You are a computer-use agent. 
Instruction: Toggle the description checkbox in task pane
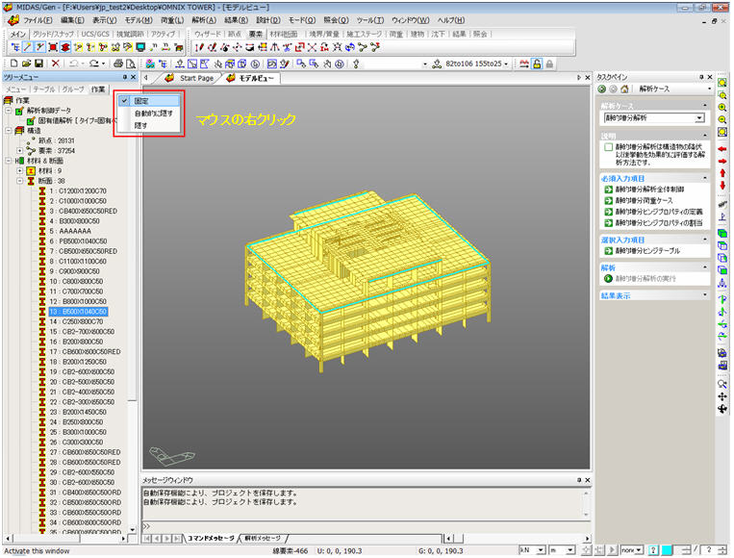pos(608,147)
